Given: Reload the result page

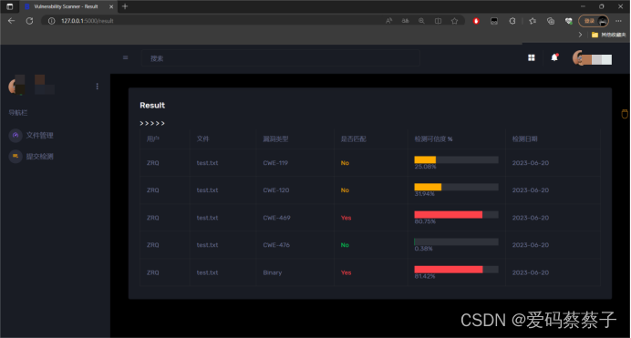Looking at the screenshot, I should 29,21.
